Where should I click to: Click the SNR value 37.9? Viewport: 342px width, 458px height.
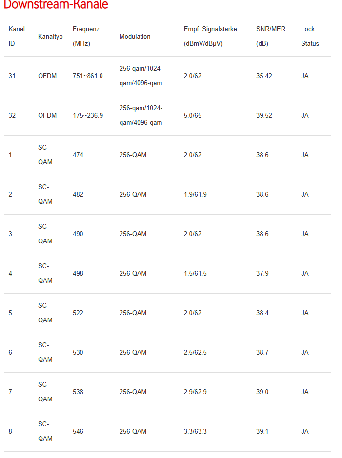pos(262,274)
